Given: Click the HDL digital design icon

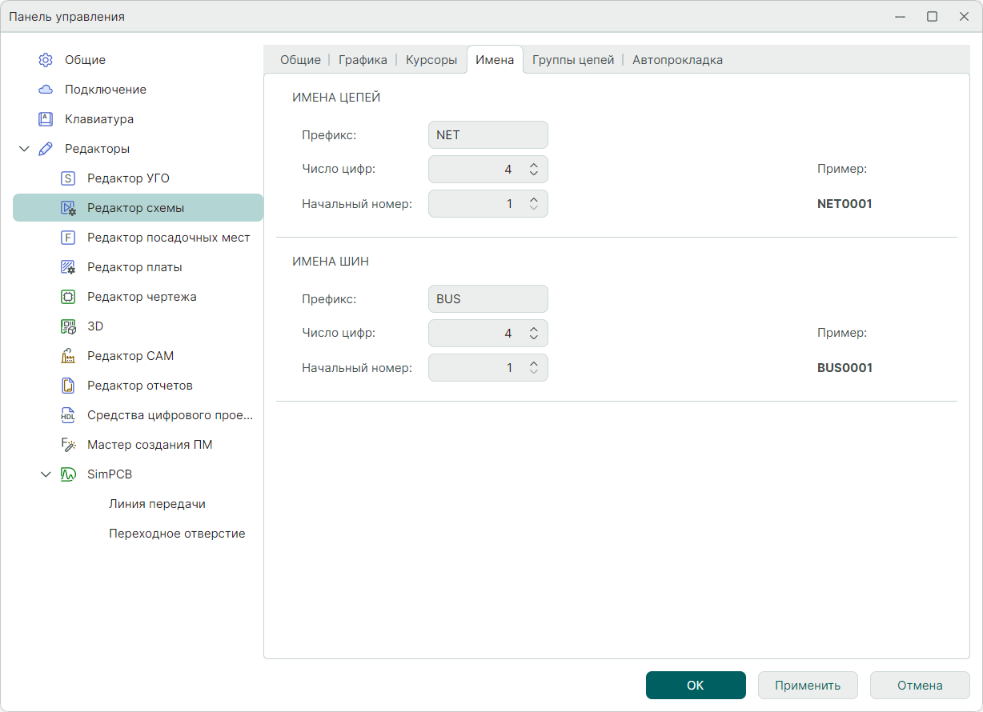Looking at the screenshot, I should coord(68,415).
